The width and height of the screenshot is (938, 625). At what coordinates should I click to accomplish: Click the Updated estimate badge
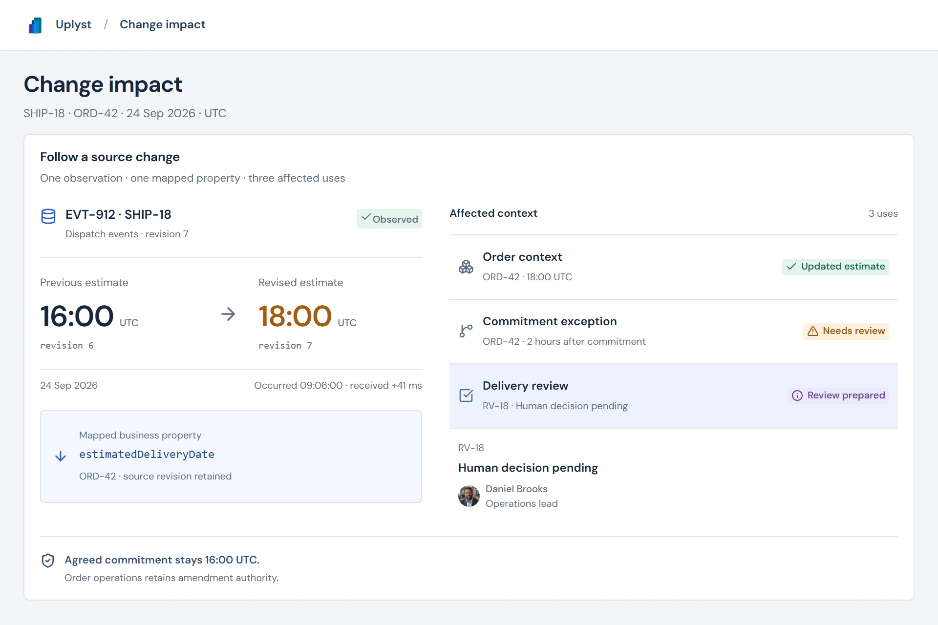[x=835, y=267]
